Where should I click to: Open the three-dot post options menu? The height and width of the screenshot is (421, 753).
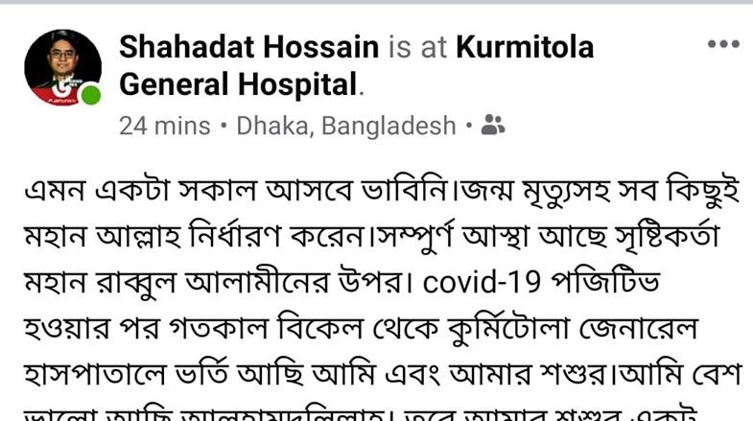723,44
